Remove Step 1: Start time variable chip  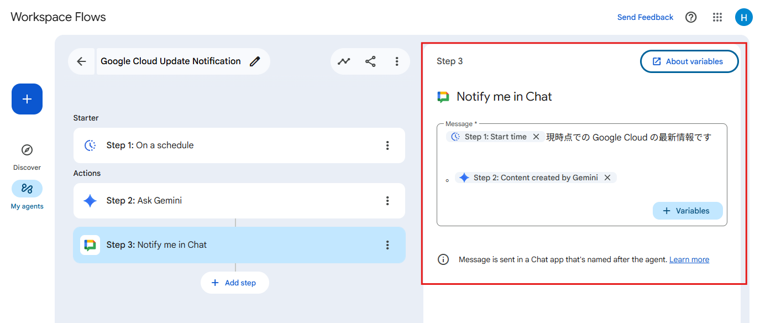coord(536,137)
